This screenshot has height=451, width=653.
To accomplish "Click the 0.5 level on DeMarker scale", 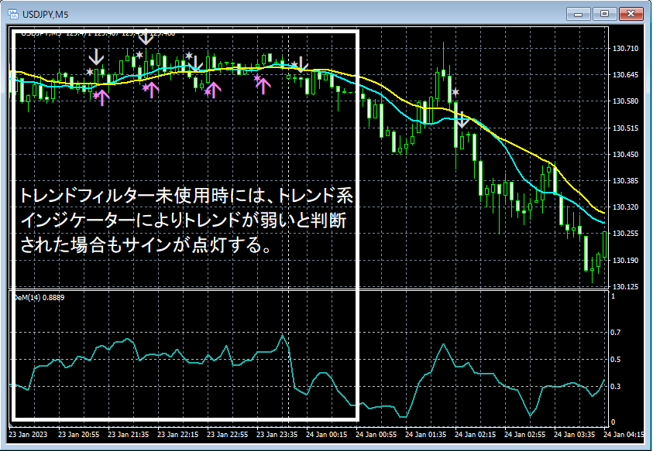I will pos(616,360).
